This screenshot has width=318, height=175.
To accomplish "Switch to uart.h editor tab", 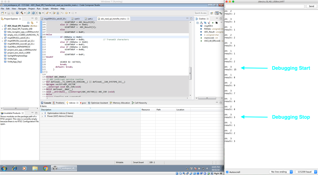I will point(75,19).
